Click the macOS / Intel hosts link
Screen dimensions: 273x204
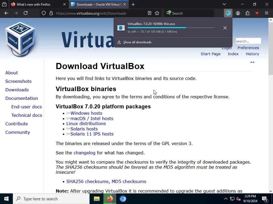[x=92, y=118]
